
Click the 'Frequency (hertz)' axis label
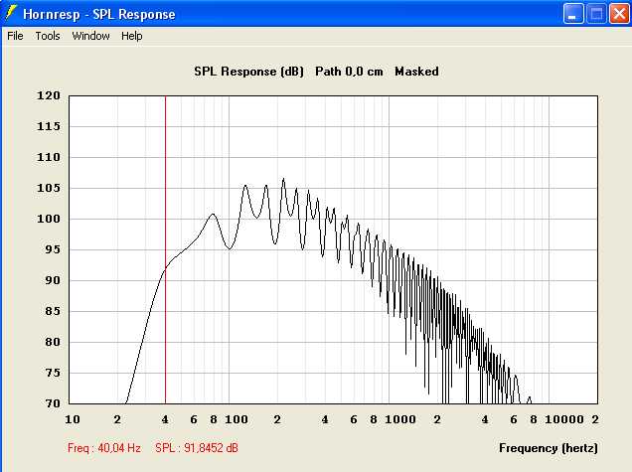point(549,448)
